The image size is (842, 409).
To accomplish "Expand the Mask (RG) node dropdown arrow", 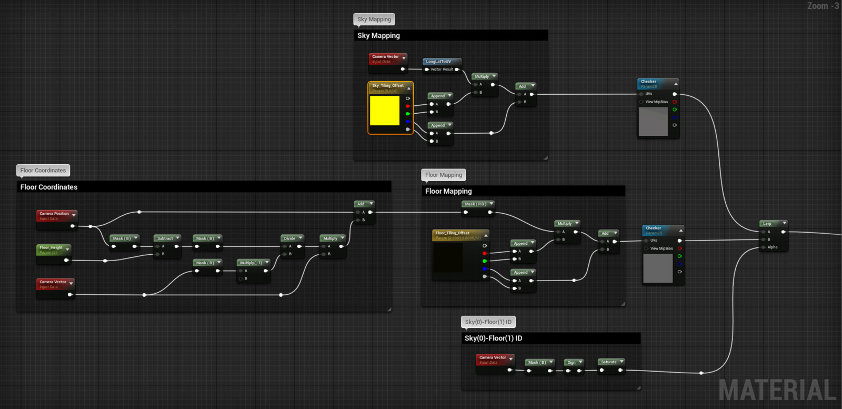I will [492, 204].
